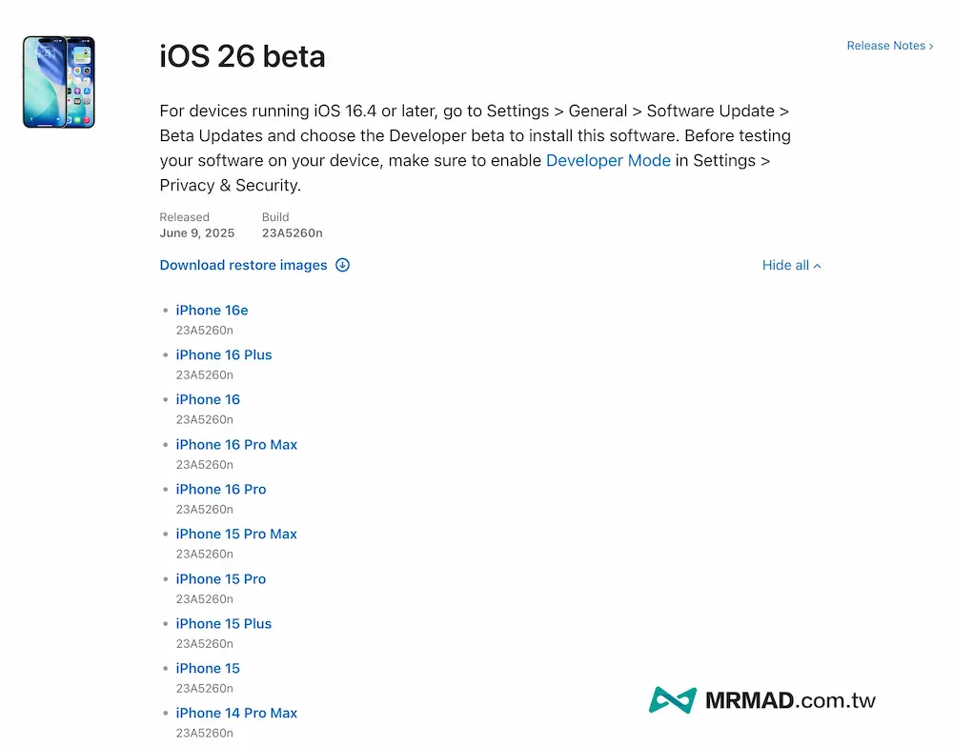The width and height of the screenshot is (953, 747).
Task: Select the iPhone 16 restore image link
Action: click(208, 399)
